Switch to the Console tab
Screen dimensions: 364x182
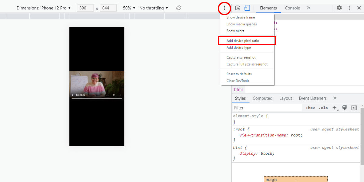pyautogui.click(x=292, y=8)
